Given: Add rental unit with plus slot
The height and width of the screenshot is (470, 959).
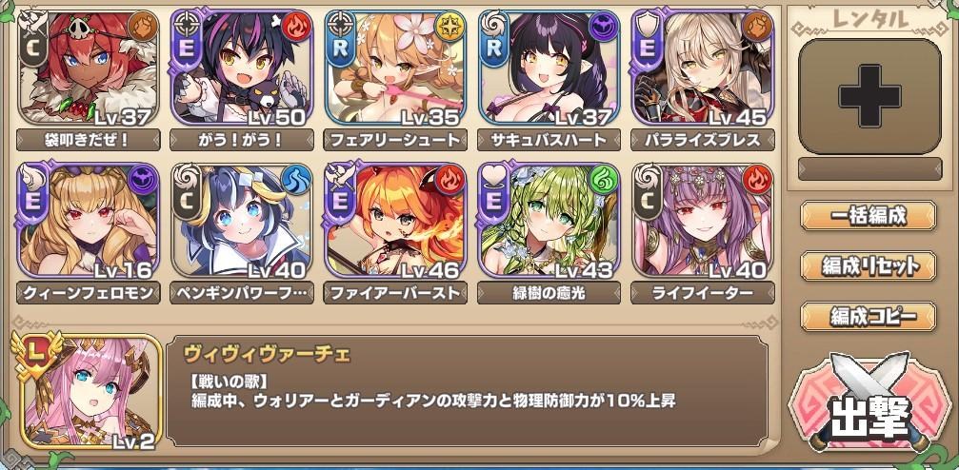Looking at the screenshot, I should [869, 96].
